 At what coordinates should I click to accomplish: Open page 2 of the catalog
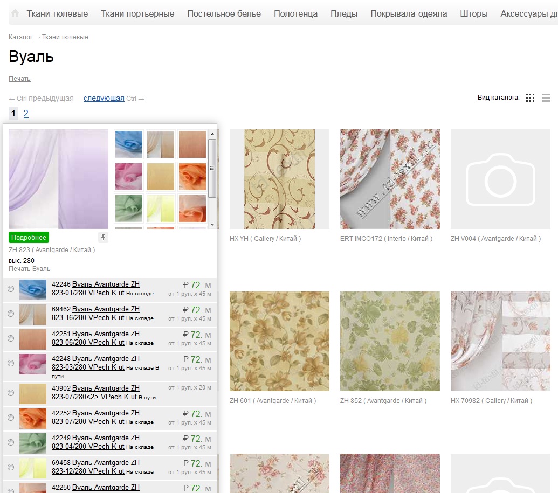(x=26, y=114)
